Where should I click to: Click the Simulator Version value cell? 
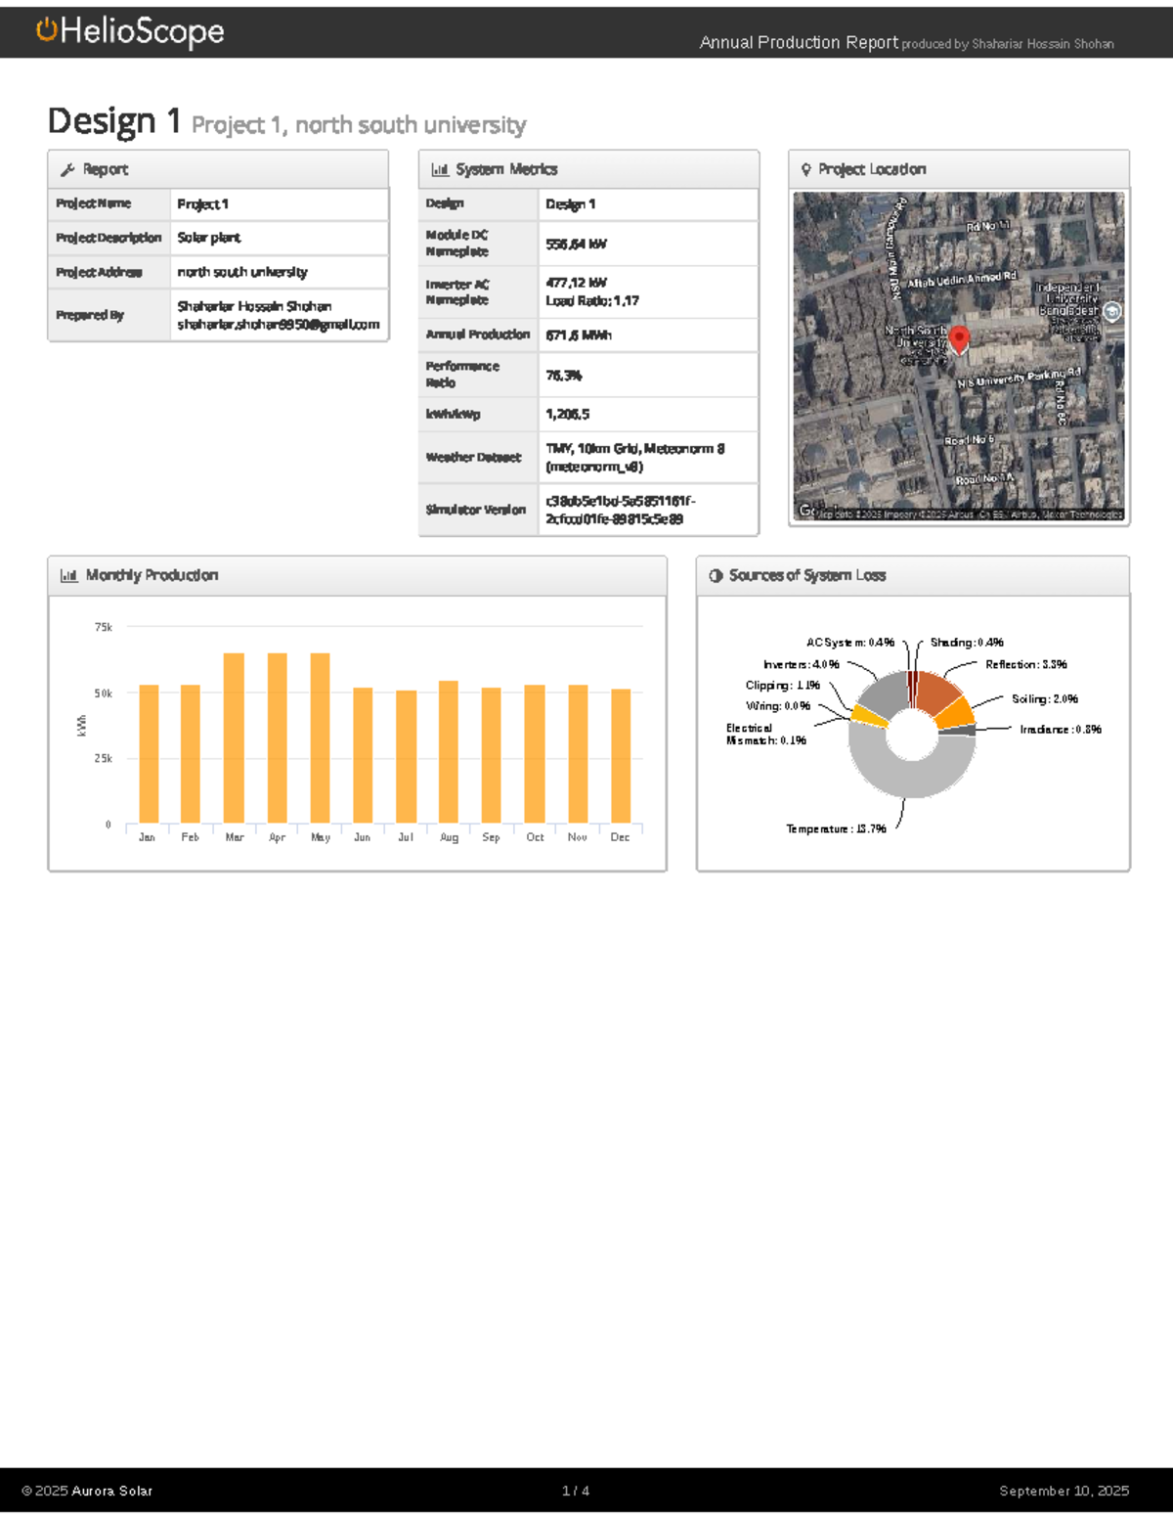[648, 510]
